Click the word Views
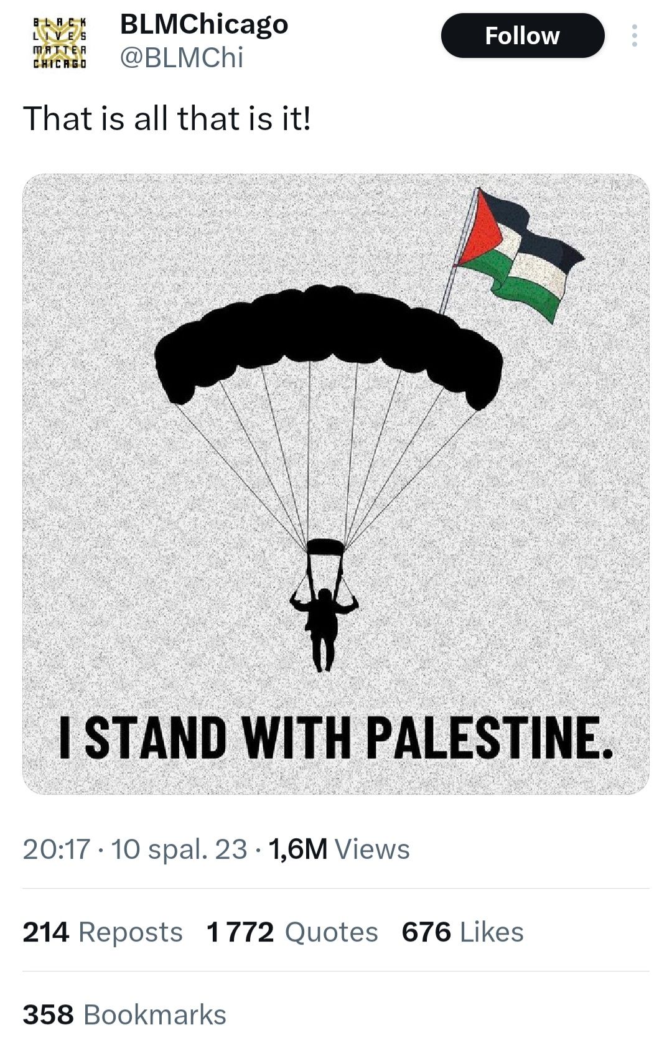Image resolution: width=672 pixels, height=1038 pixels. (372, 849)
